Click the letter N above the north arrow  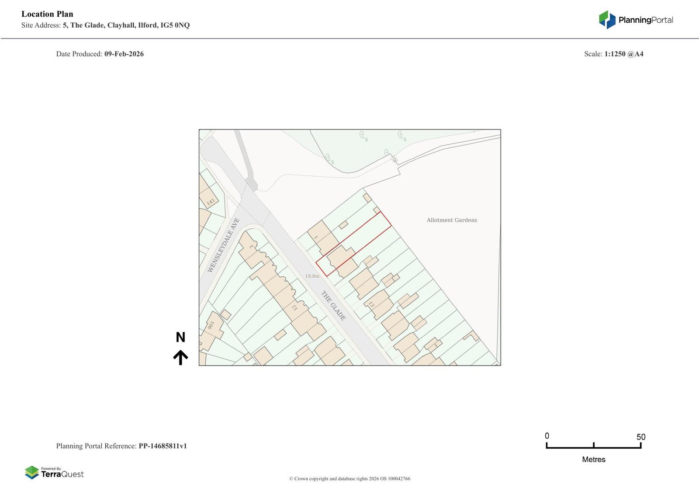[x=180, y=337]
